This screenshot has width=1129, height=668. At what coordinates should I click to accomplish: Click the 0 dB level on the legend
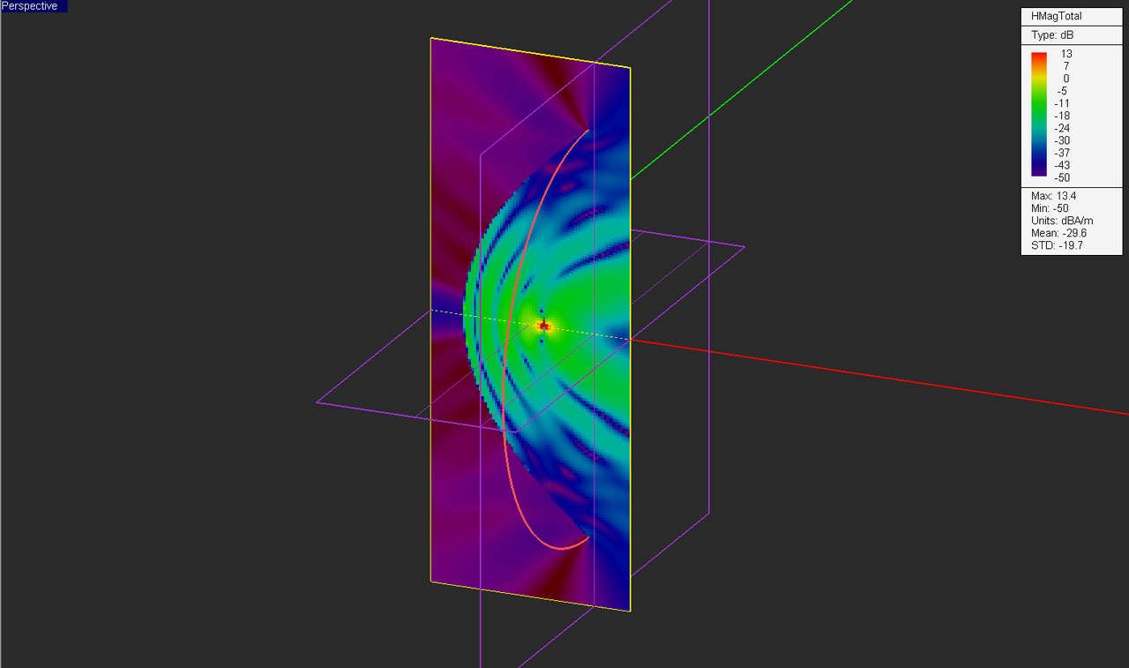point(1065,79)
